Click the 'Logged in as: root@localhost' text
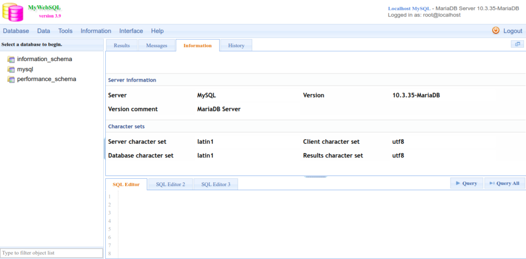Screen dimensions: 526x259 coord(424,15)
